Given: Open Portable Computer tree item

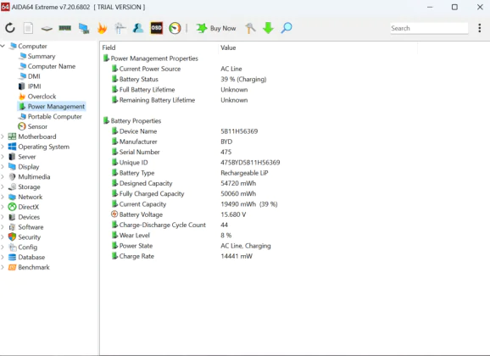Looking at the screenshot, I should tap(50, 117).
